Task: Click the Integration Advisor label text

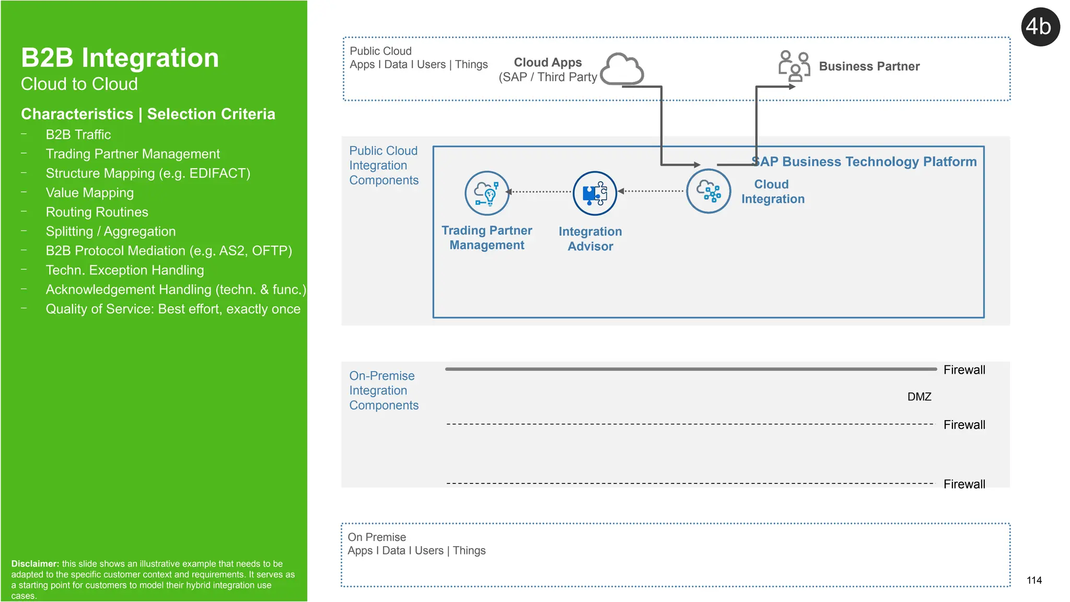Action: tap(590, 239)
